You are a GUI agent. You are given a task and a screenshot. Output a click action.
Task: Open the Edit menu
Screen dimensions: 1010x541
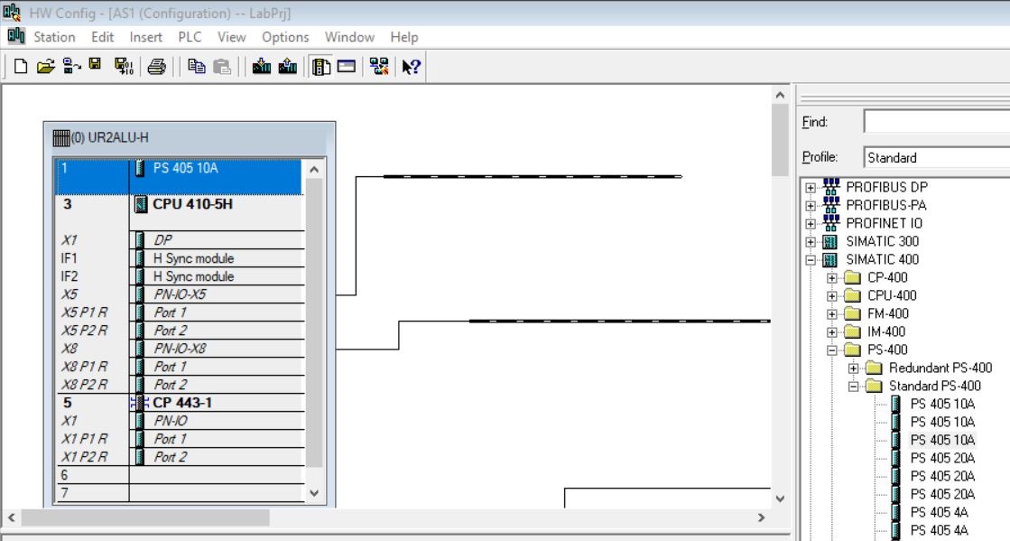tap(102, 37)
